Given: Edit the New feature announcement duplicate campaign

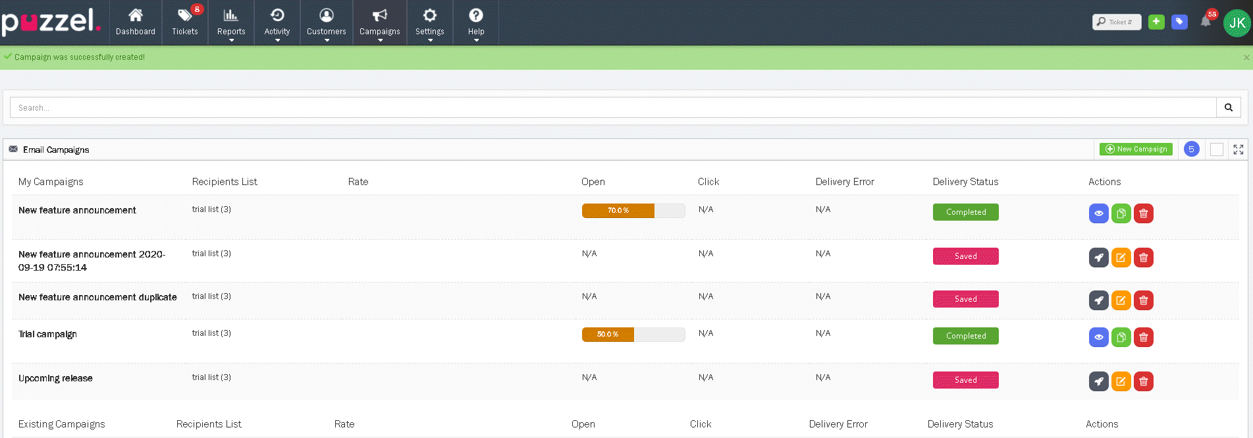Looking at the screenshot, I should tap(1121, 300).
